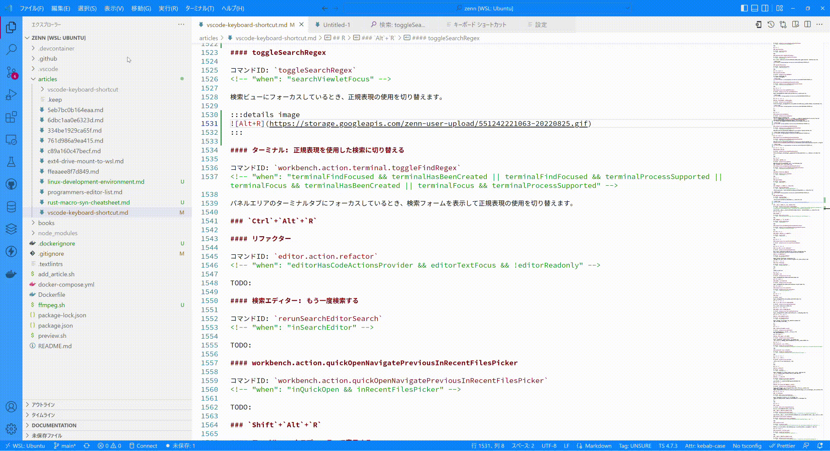Expand the DOCUMENTATION section
The height and width of the screenshot is (451, 830).
pyautogui.click(x=107, y=426)
